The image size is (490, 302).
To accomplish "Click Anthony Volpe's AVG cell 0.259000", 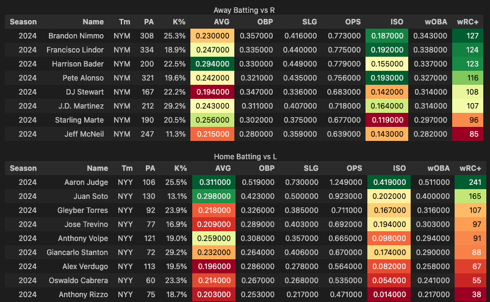I will (214, 239).
